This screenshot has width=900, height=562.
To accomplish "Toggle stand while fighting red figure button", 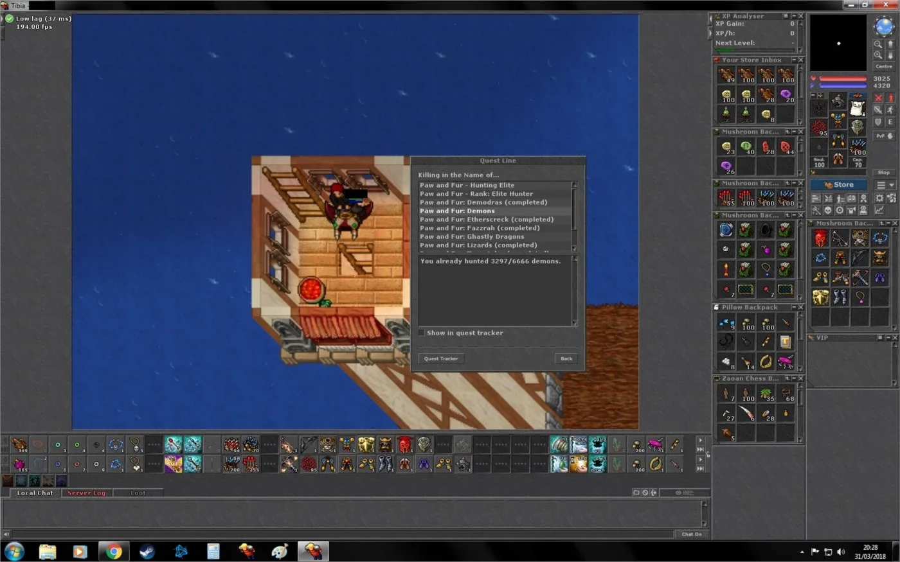I will tap(891, 98).
